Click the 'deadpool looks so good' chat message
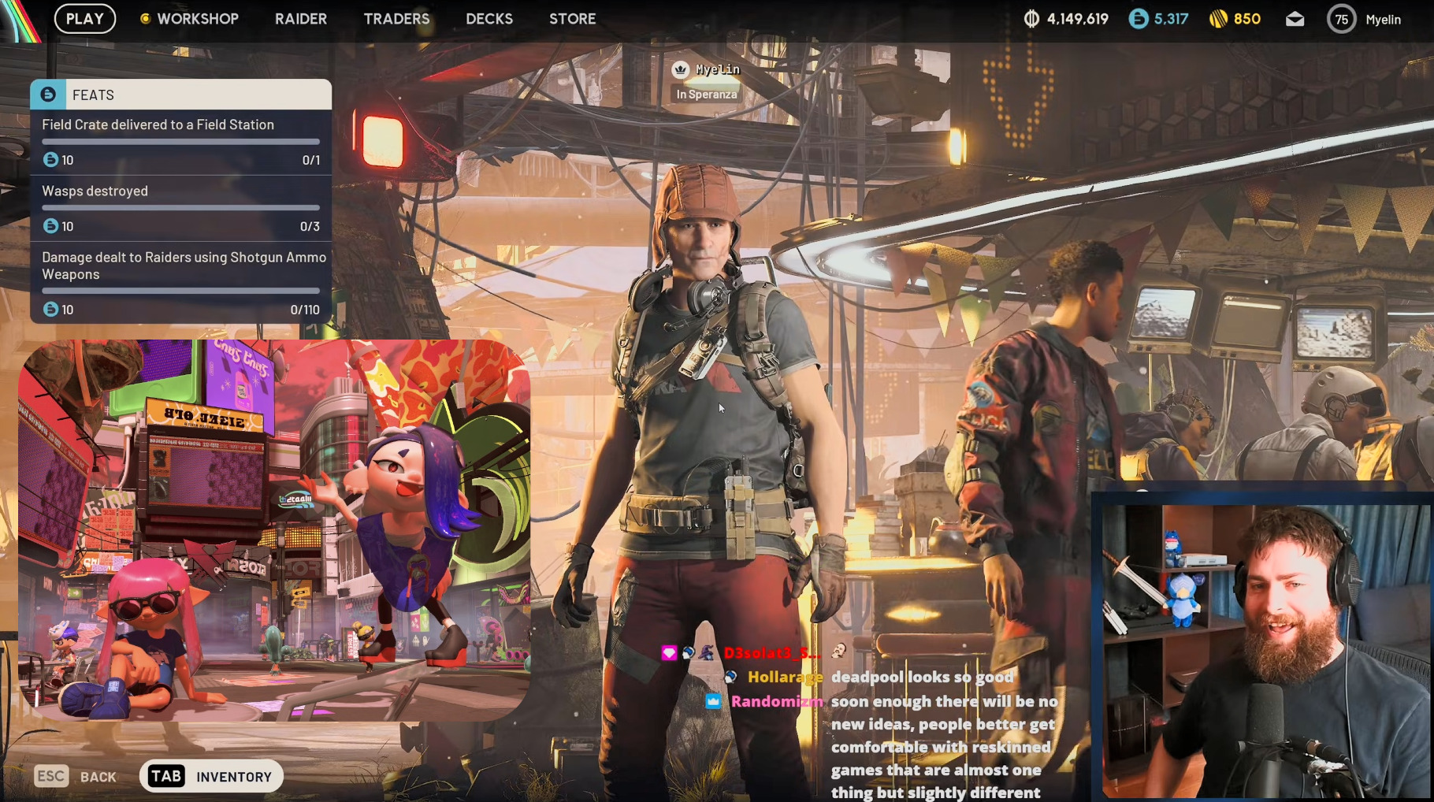This screenshot has height=802, width=1434. coord(923,677)
